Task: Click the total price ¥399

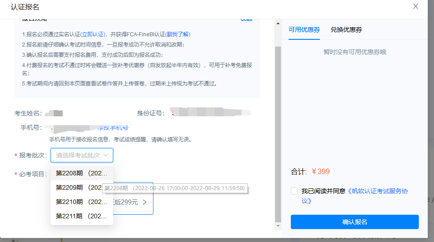Action: (320, 171)
